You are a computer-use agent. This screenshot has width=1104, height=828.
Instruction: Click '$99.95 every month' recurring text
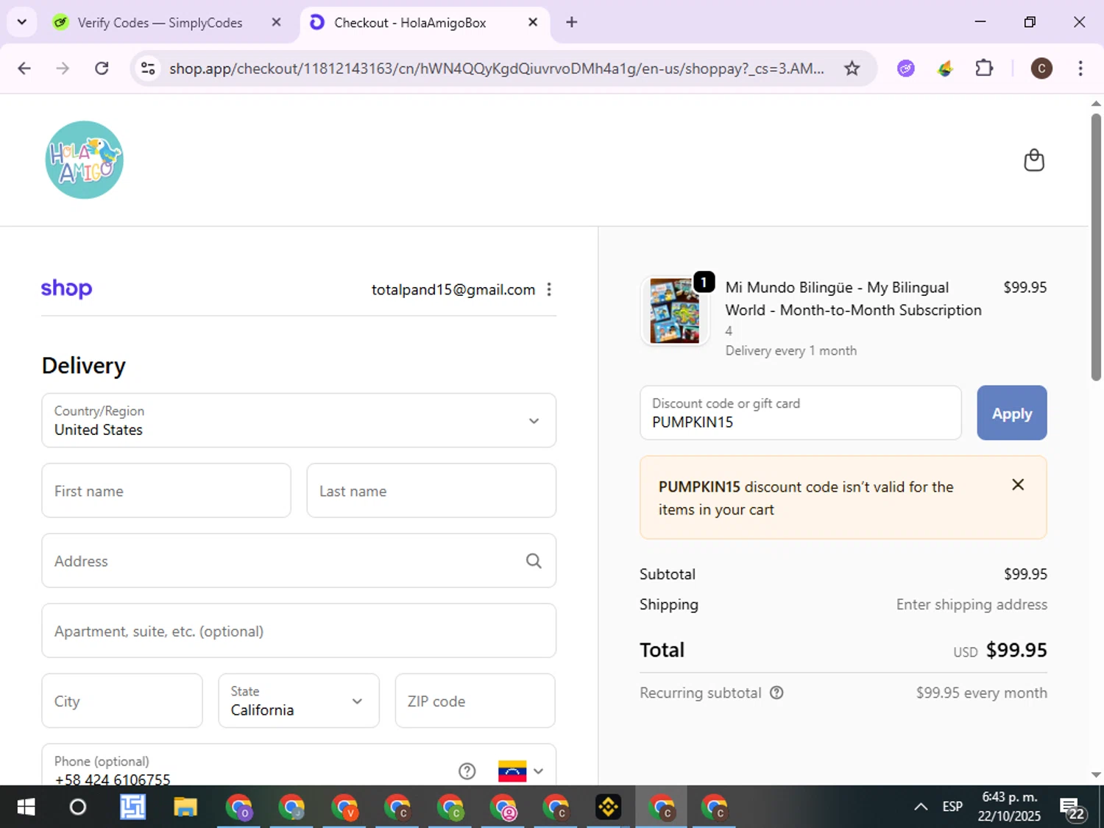(981, 693)
